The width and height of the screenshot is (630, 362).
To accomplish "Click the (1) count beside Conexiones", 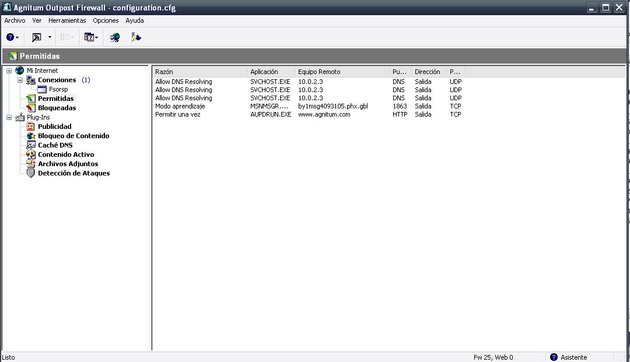I will click(86, 80).
